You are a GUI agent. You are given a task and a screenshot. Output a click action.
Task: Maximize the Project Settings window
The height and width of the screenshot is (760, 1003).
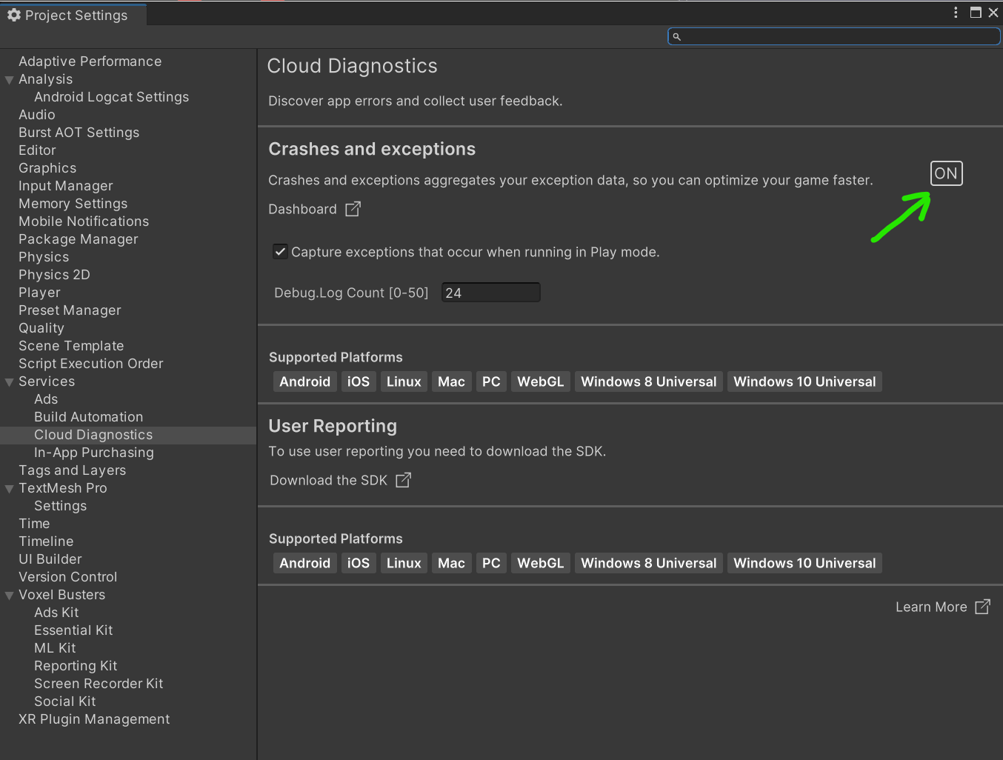pos(976,13)
